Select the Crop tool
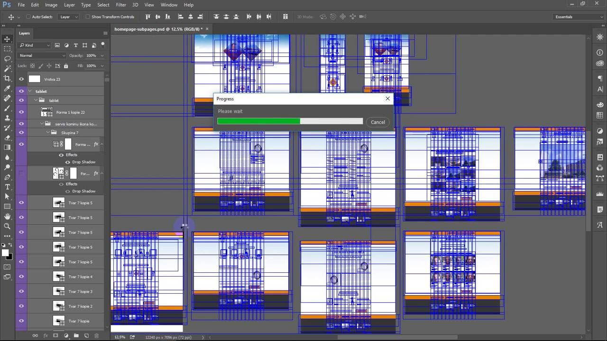The width and height of the screenshot is (607, 341). click(7, 79)
